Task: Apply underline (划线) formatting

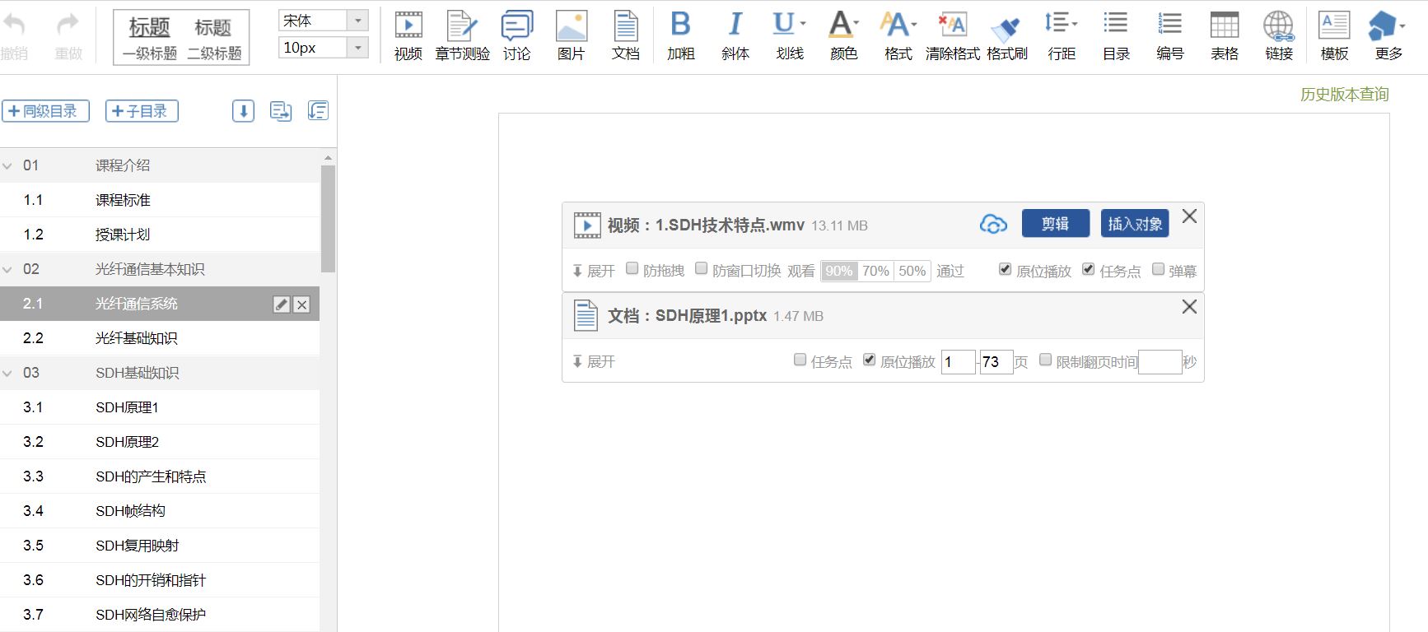Action: click(x=785, y=36)
